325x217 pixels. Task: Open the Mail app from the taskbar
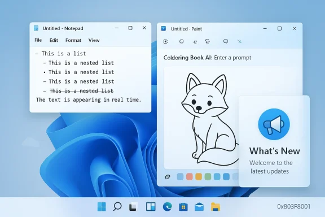pyautogui.click(x=199, y=207)
